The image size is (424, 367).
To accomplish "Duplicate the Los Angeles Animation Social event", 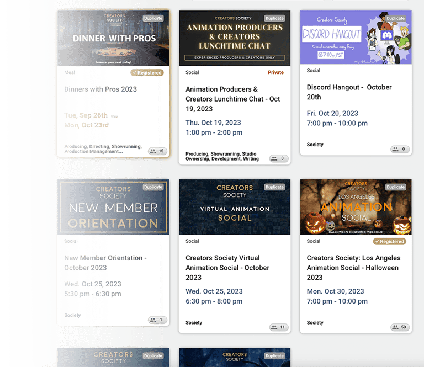I will point(396,187).
